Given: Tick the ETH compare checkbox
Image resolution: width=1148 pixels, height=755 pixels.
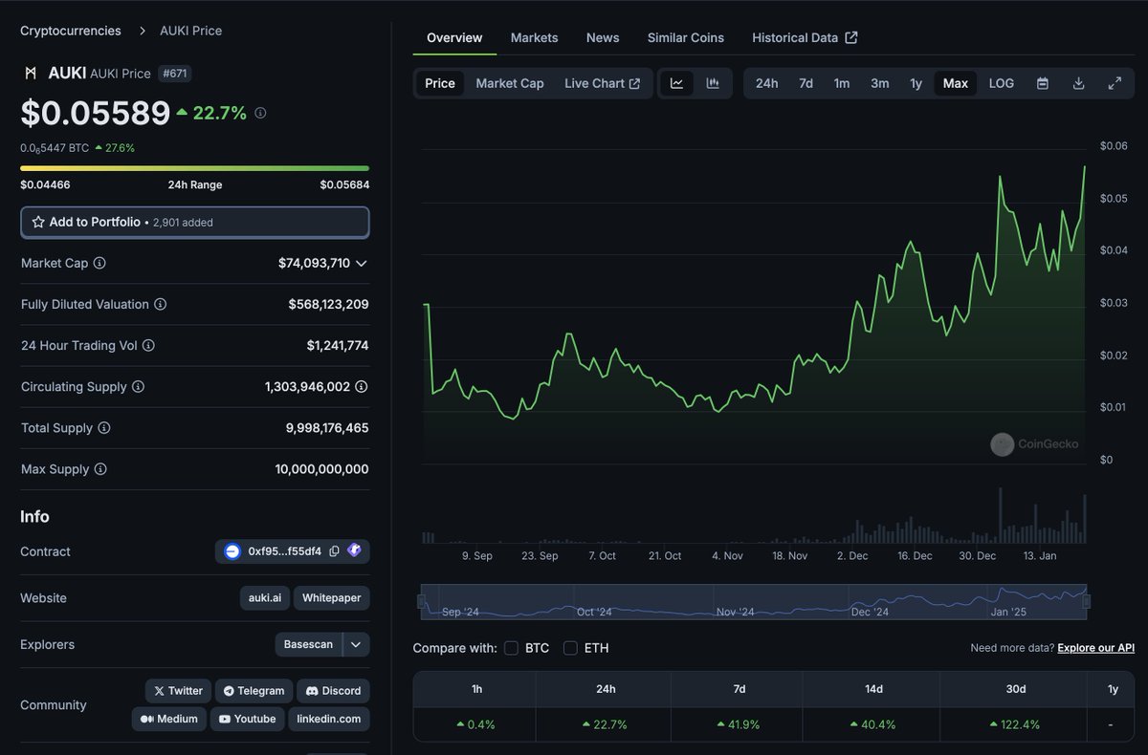Looking at the screenshot, I should [x=570, y=648].
